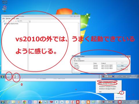Open Help menu in Storage Emulator window
139x104 pixels.
(79, 59)
